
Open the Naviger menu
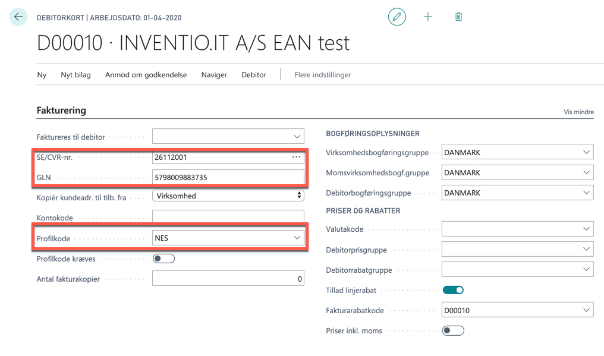click(214, 75)
